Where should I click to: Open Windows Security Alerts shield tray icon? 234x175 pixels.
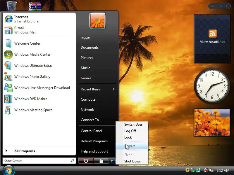(x=187, y=170)
